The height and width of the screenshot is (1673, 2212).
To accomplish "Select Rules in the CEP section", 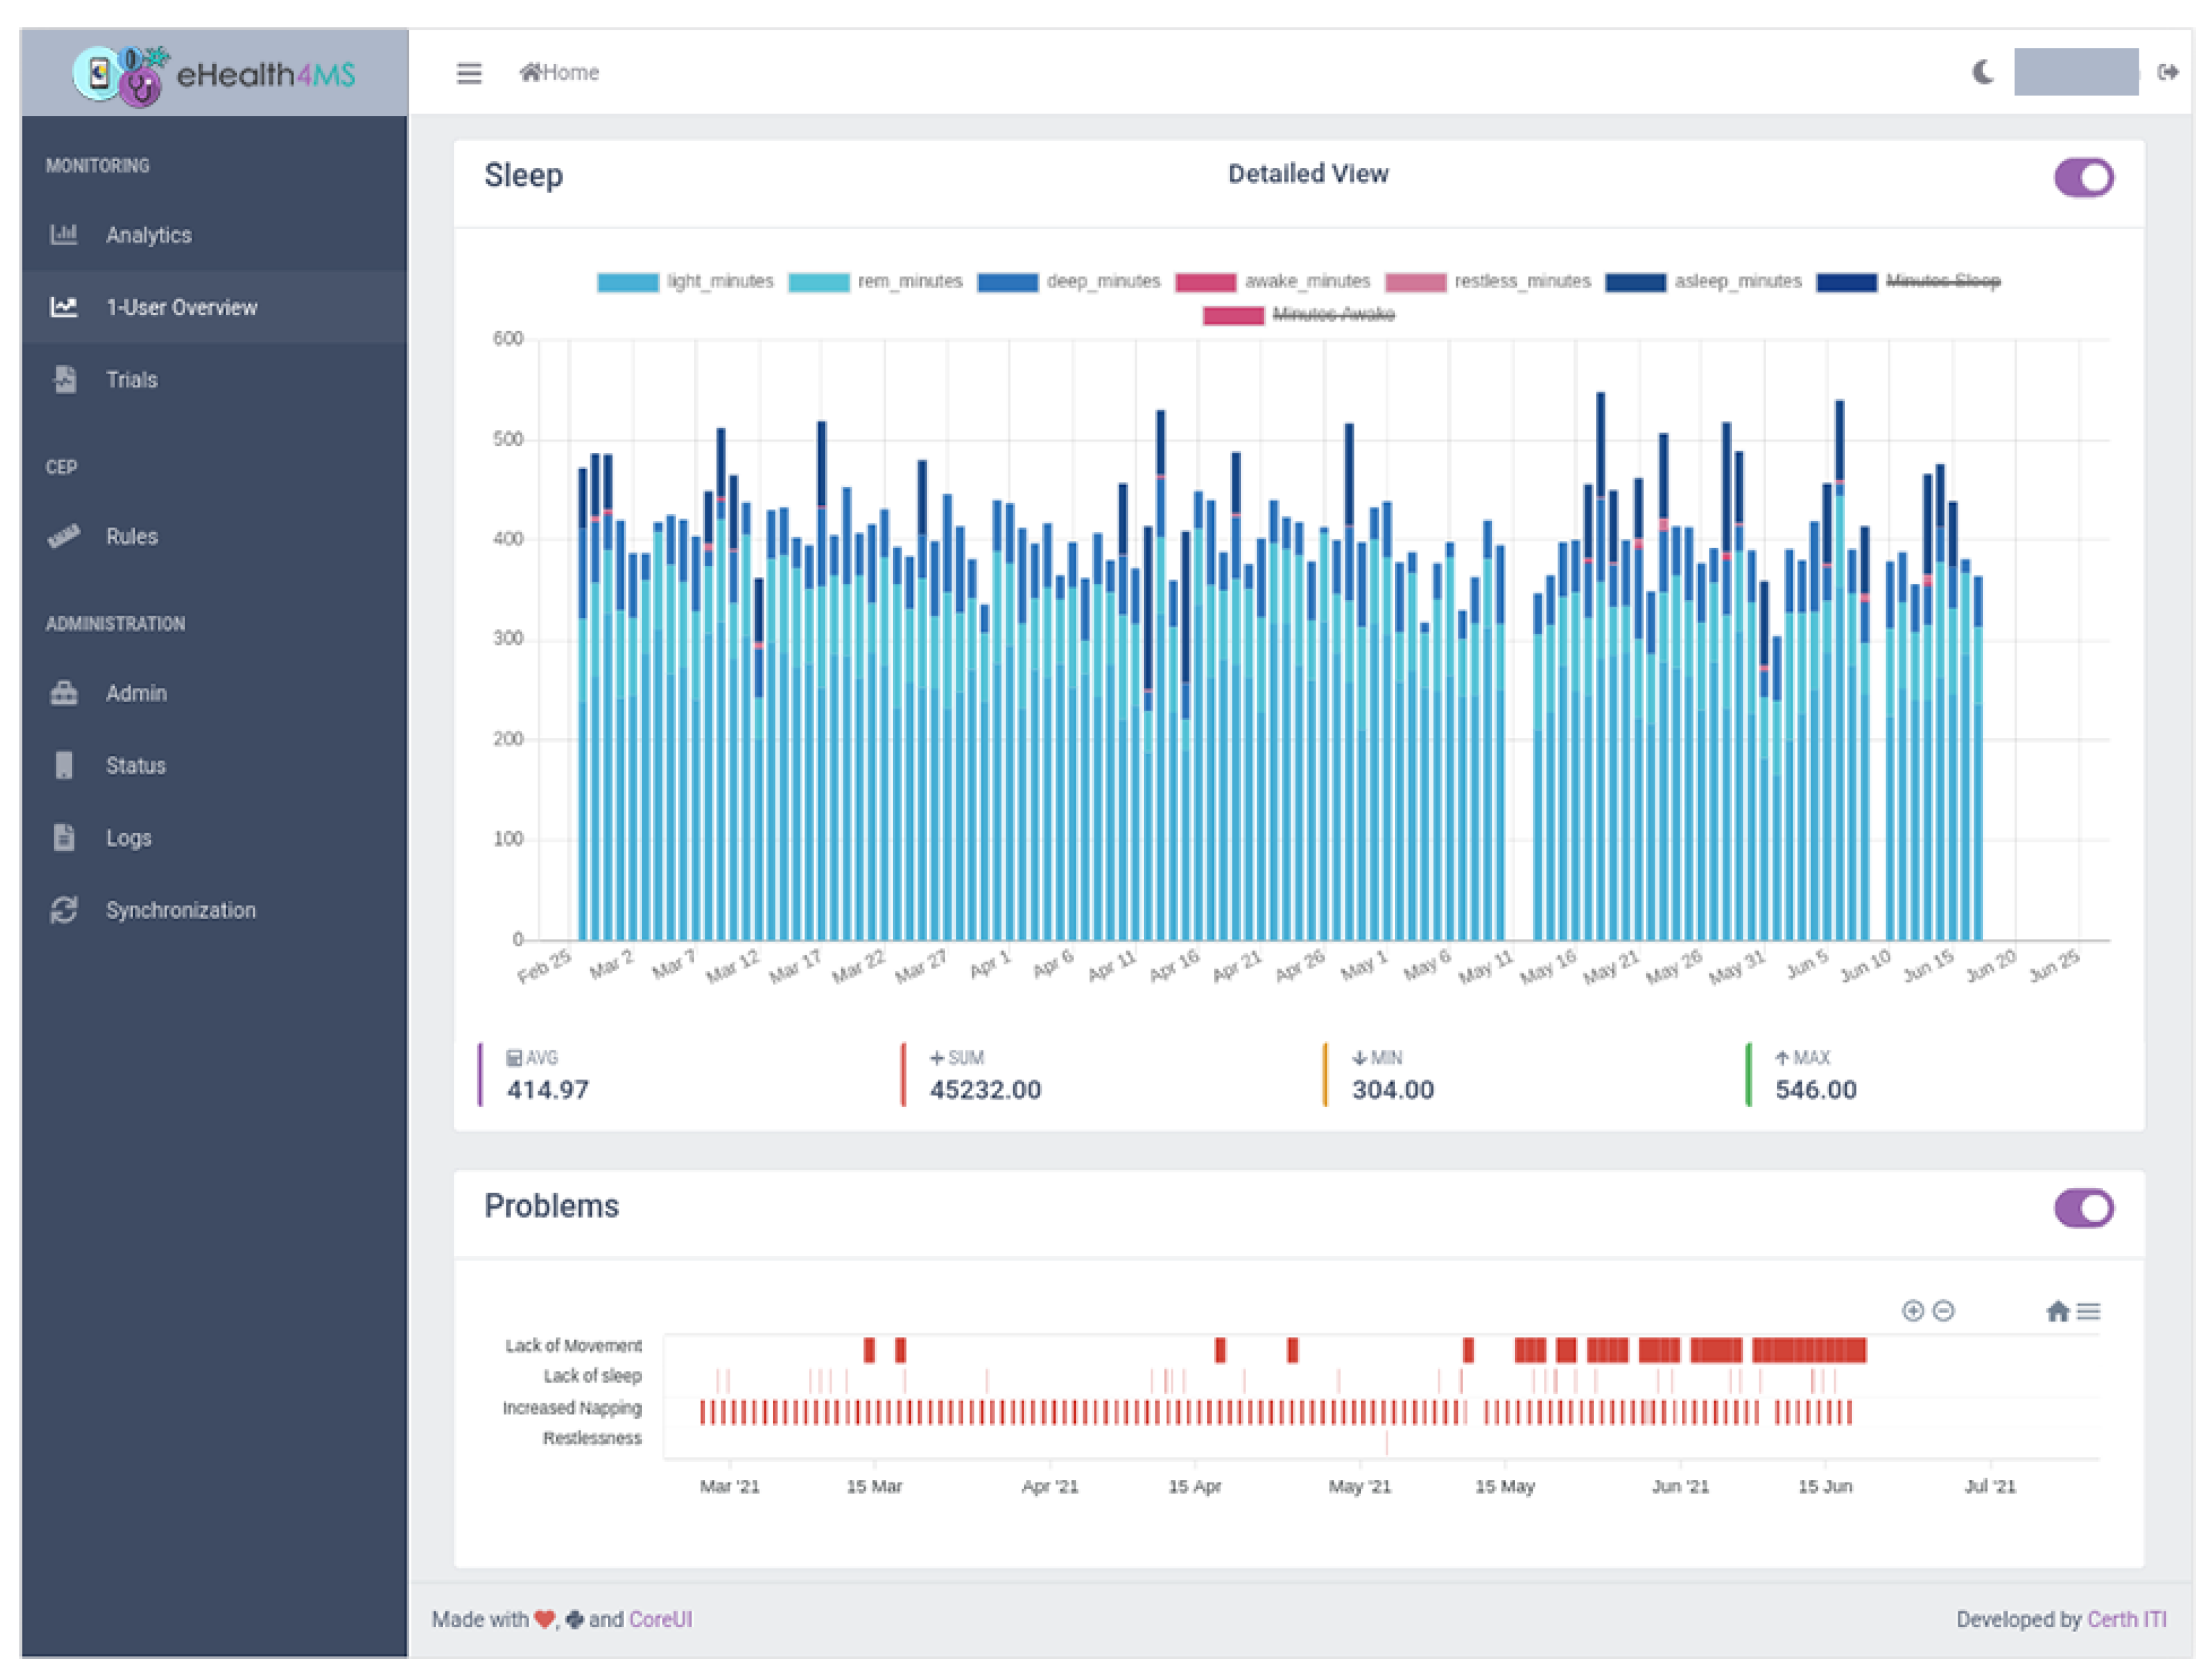I will tap(131, 536).
